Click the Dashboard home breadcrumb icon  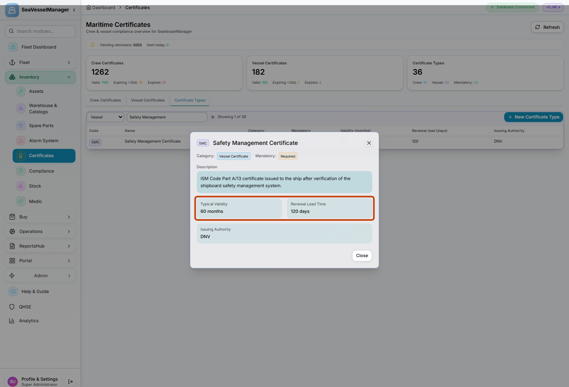point(89,8)
